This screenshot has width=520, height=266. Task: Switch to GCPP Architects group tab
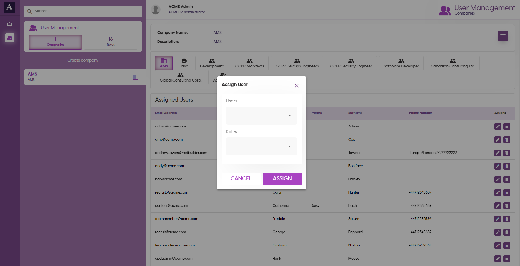pyautogui.click(x=249, y=63)
